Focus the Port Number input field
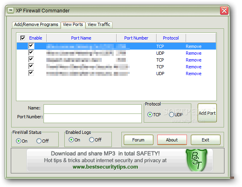Viewport: 242px width, 187px height. click(93, 118)
